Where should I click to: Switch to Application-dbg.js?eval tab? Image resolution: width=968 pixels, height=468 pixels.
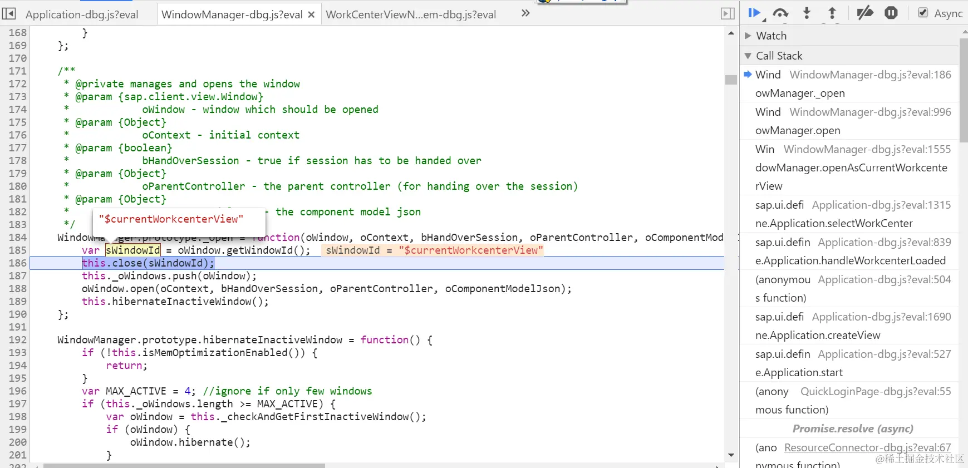(x=82, y=14)
